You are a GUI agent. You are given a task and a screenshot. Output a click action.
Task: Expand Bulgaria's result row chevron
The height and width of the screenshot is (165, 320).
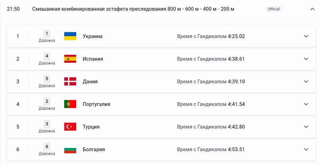click(306, 149)
